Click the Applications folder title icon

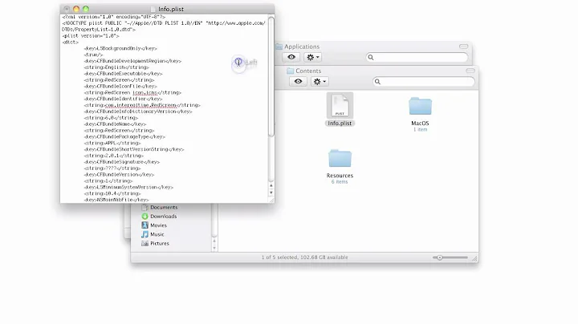point(279,47)
